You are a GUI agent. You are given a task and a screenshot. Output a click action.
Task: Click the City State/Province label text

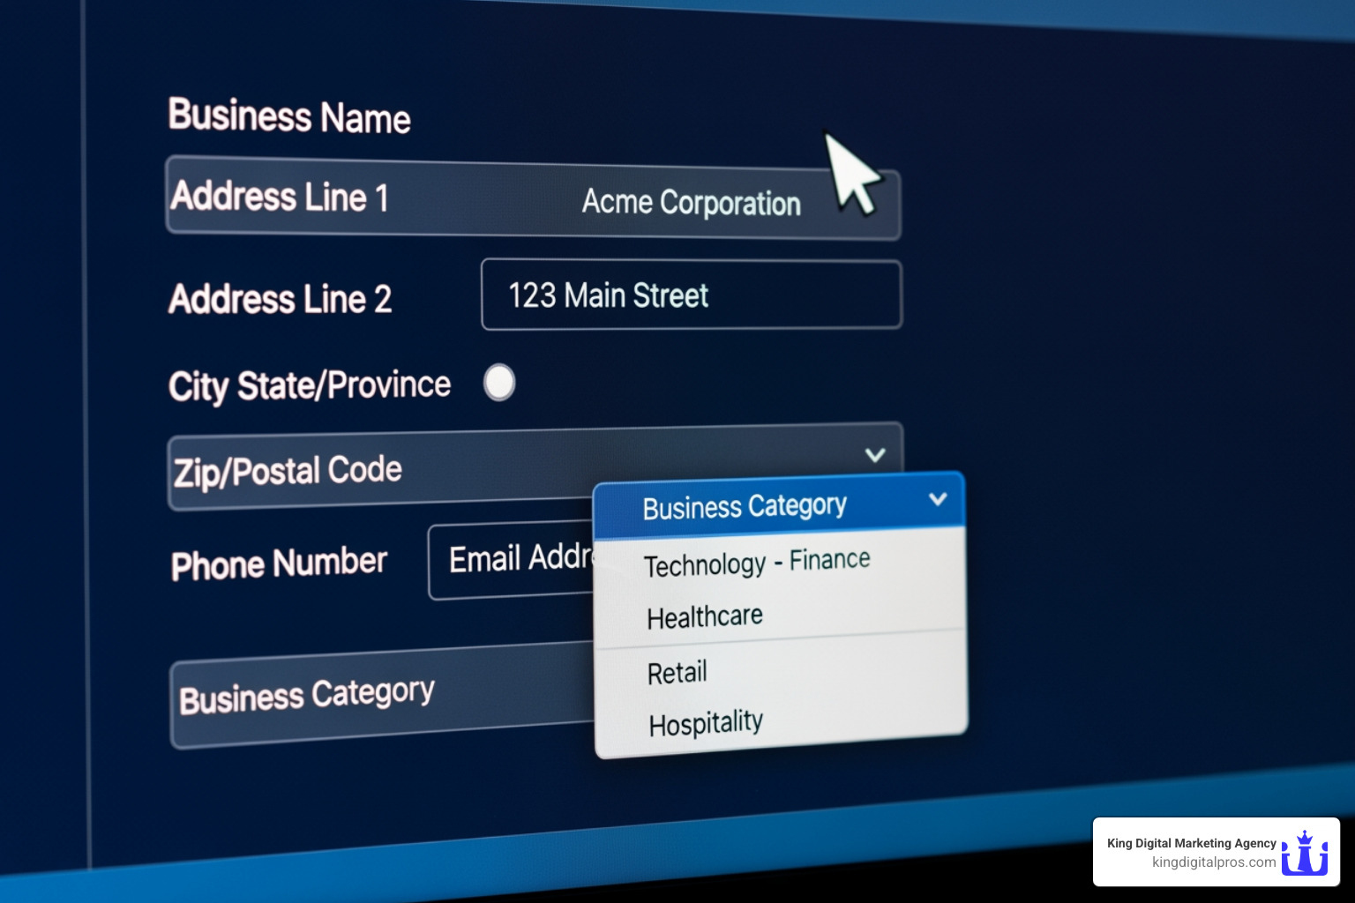coord(309,386)
